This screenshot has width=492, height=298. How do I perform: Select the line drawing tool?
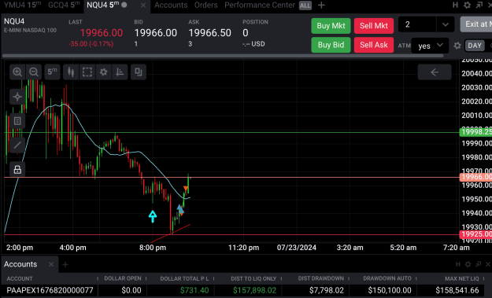click(17, 145)
